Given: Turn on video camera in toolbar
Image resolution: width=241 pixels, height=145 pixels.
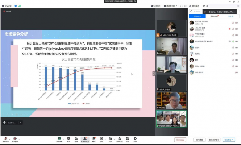Looking at the screenshot, I should coord(15,138).
